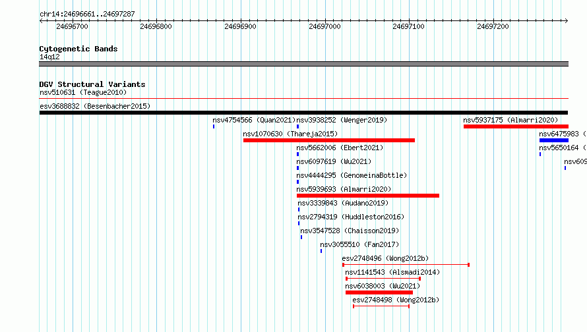Open variant esv2748498 (Wong2012b) label
The width and height of the screenshot is (587, 332).
click(x=396, y=300)
